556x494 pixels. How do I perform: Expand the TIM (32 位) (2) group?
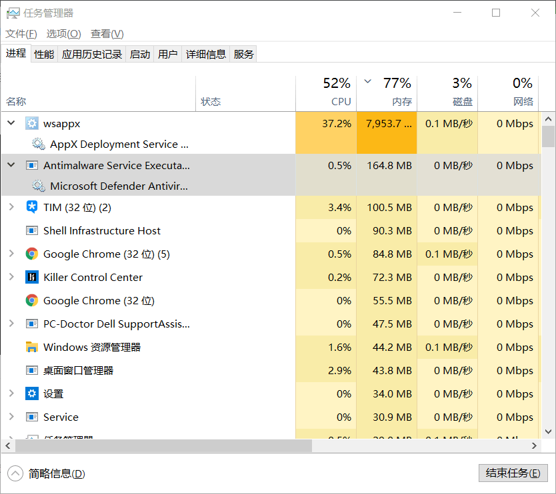tap(11, 207)
